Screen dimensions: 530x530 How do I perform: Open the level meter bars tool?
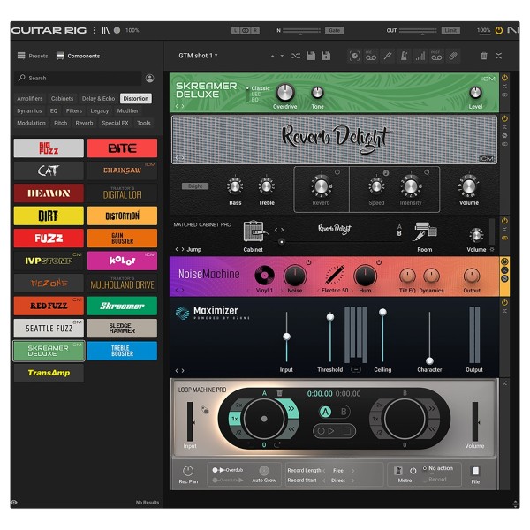pyautogui.click(x=420, y=56)
